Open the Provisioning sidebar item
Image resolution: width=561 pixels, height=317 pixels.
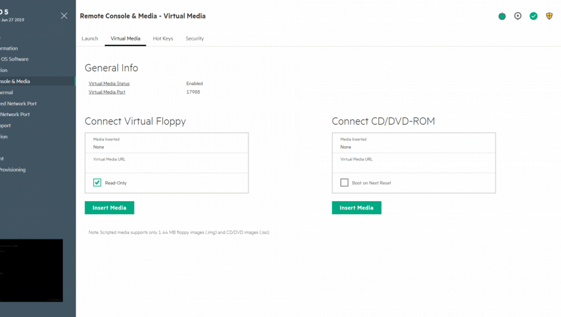pos(13,170)
